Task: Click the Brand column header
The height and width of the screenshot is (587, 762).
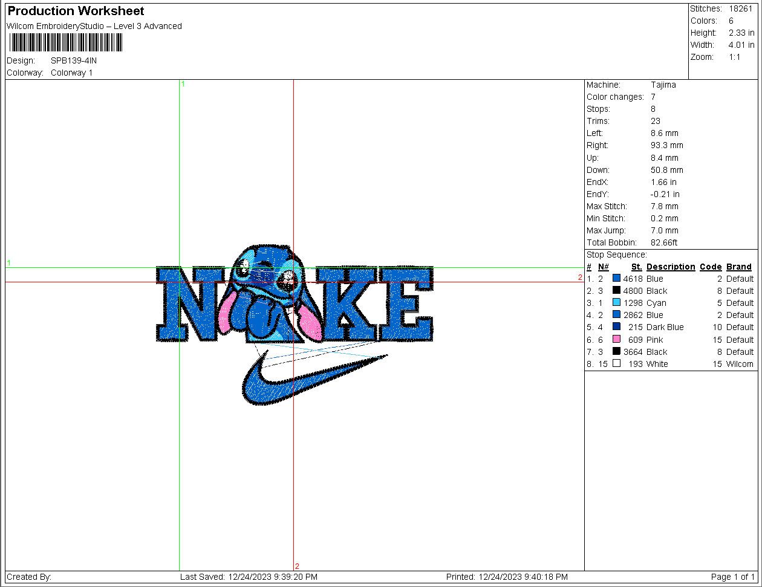Action: click(739, 267)
